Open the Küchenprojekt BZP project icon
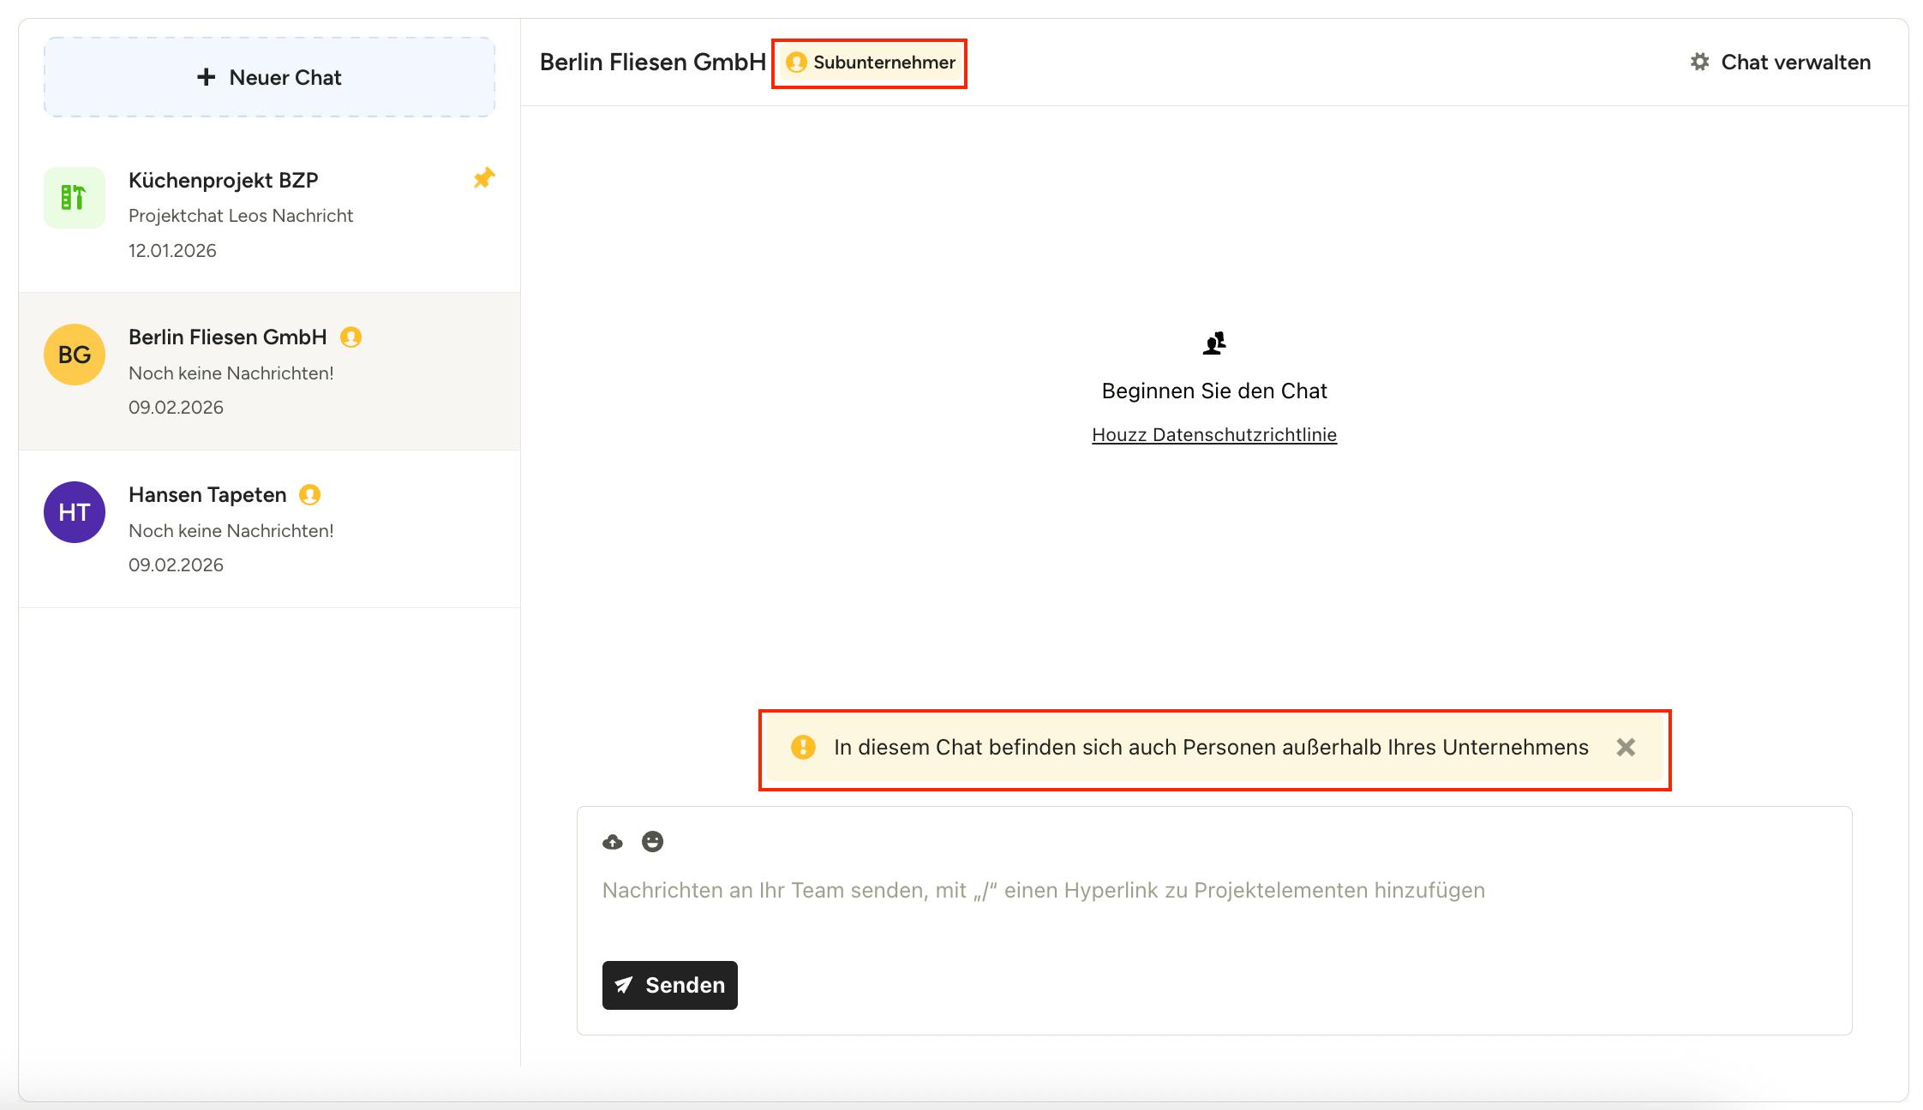Viewport: 1923px width, 1110px height. coord(75,198)
